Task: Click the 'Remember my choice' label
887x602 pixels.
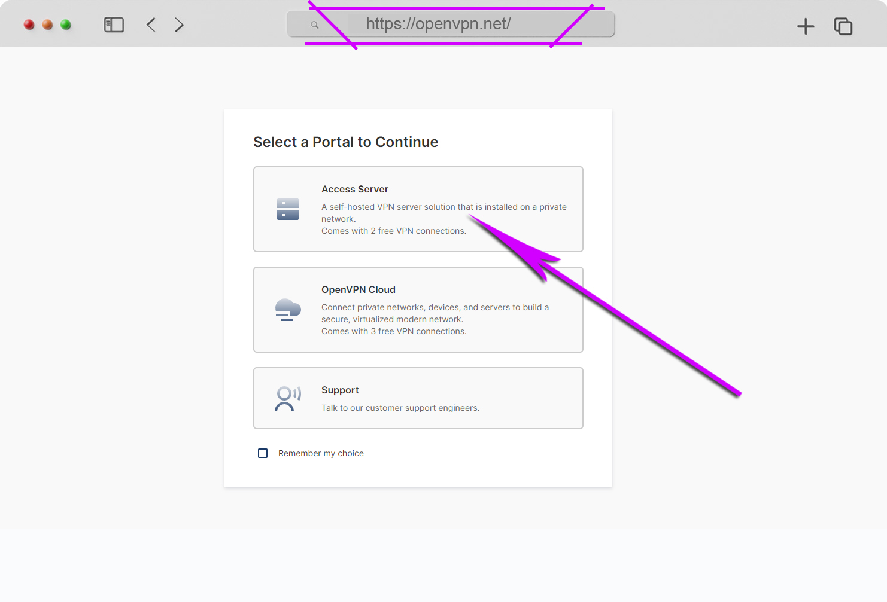Action: (x=321, y=453)
